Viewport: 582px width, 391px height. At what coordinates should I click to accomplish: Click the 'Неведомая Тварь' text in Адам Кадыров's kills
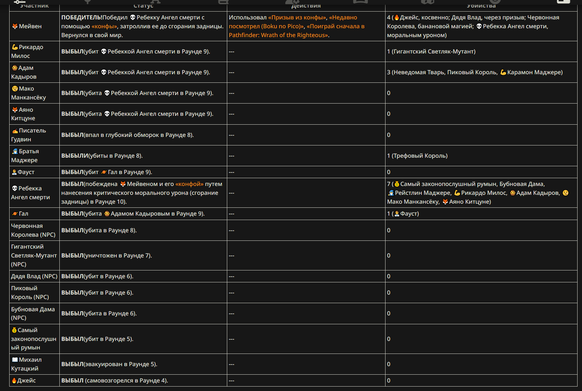[419, 72]
